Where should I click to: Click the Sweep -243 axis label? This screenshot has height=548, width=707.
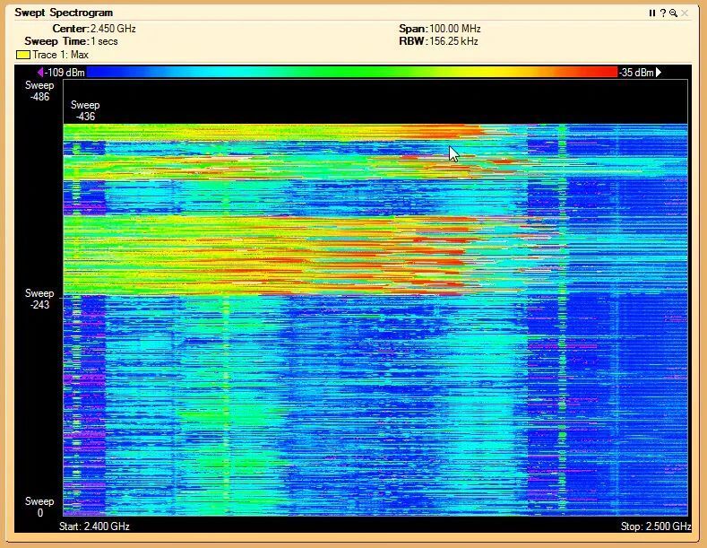[x=39, y=299]
